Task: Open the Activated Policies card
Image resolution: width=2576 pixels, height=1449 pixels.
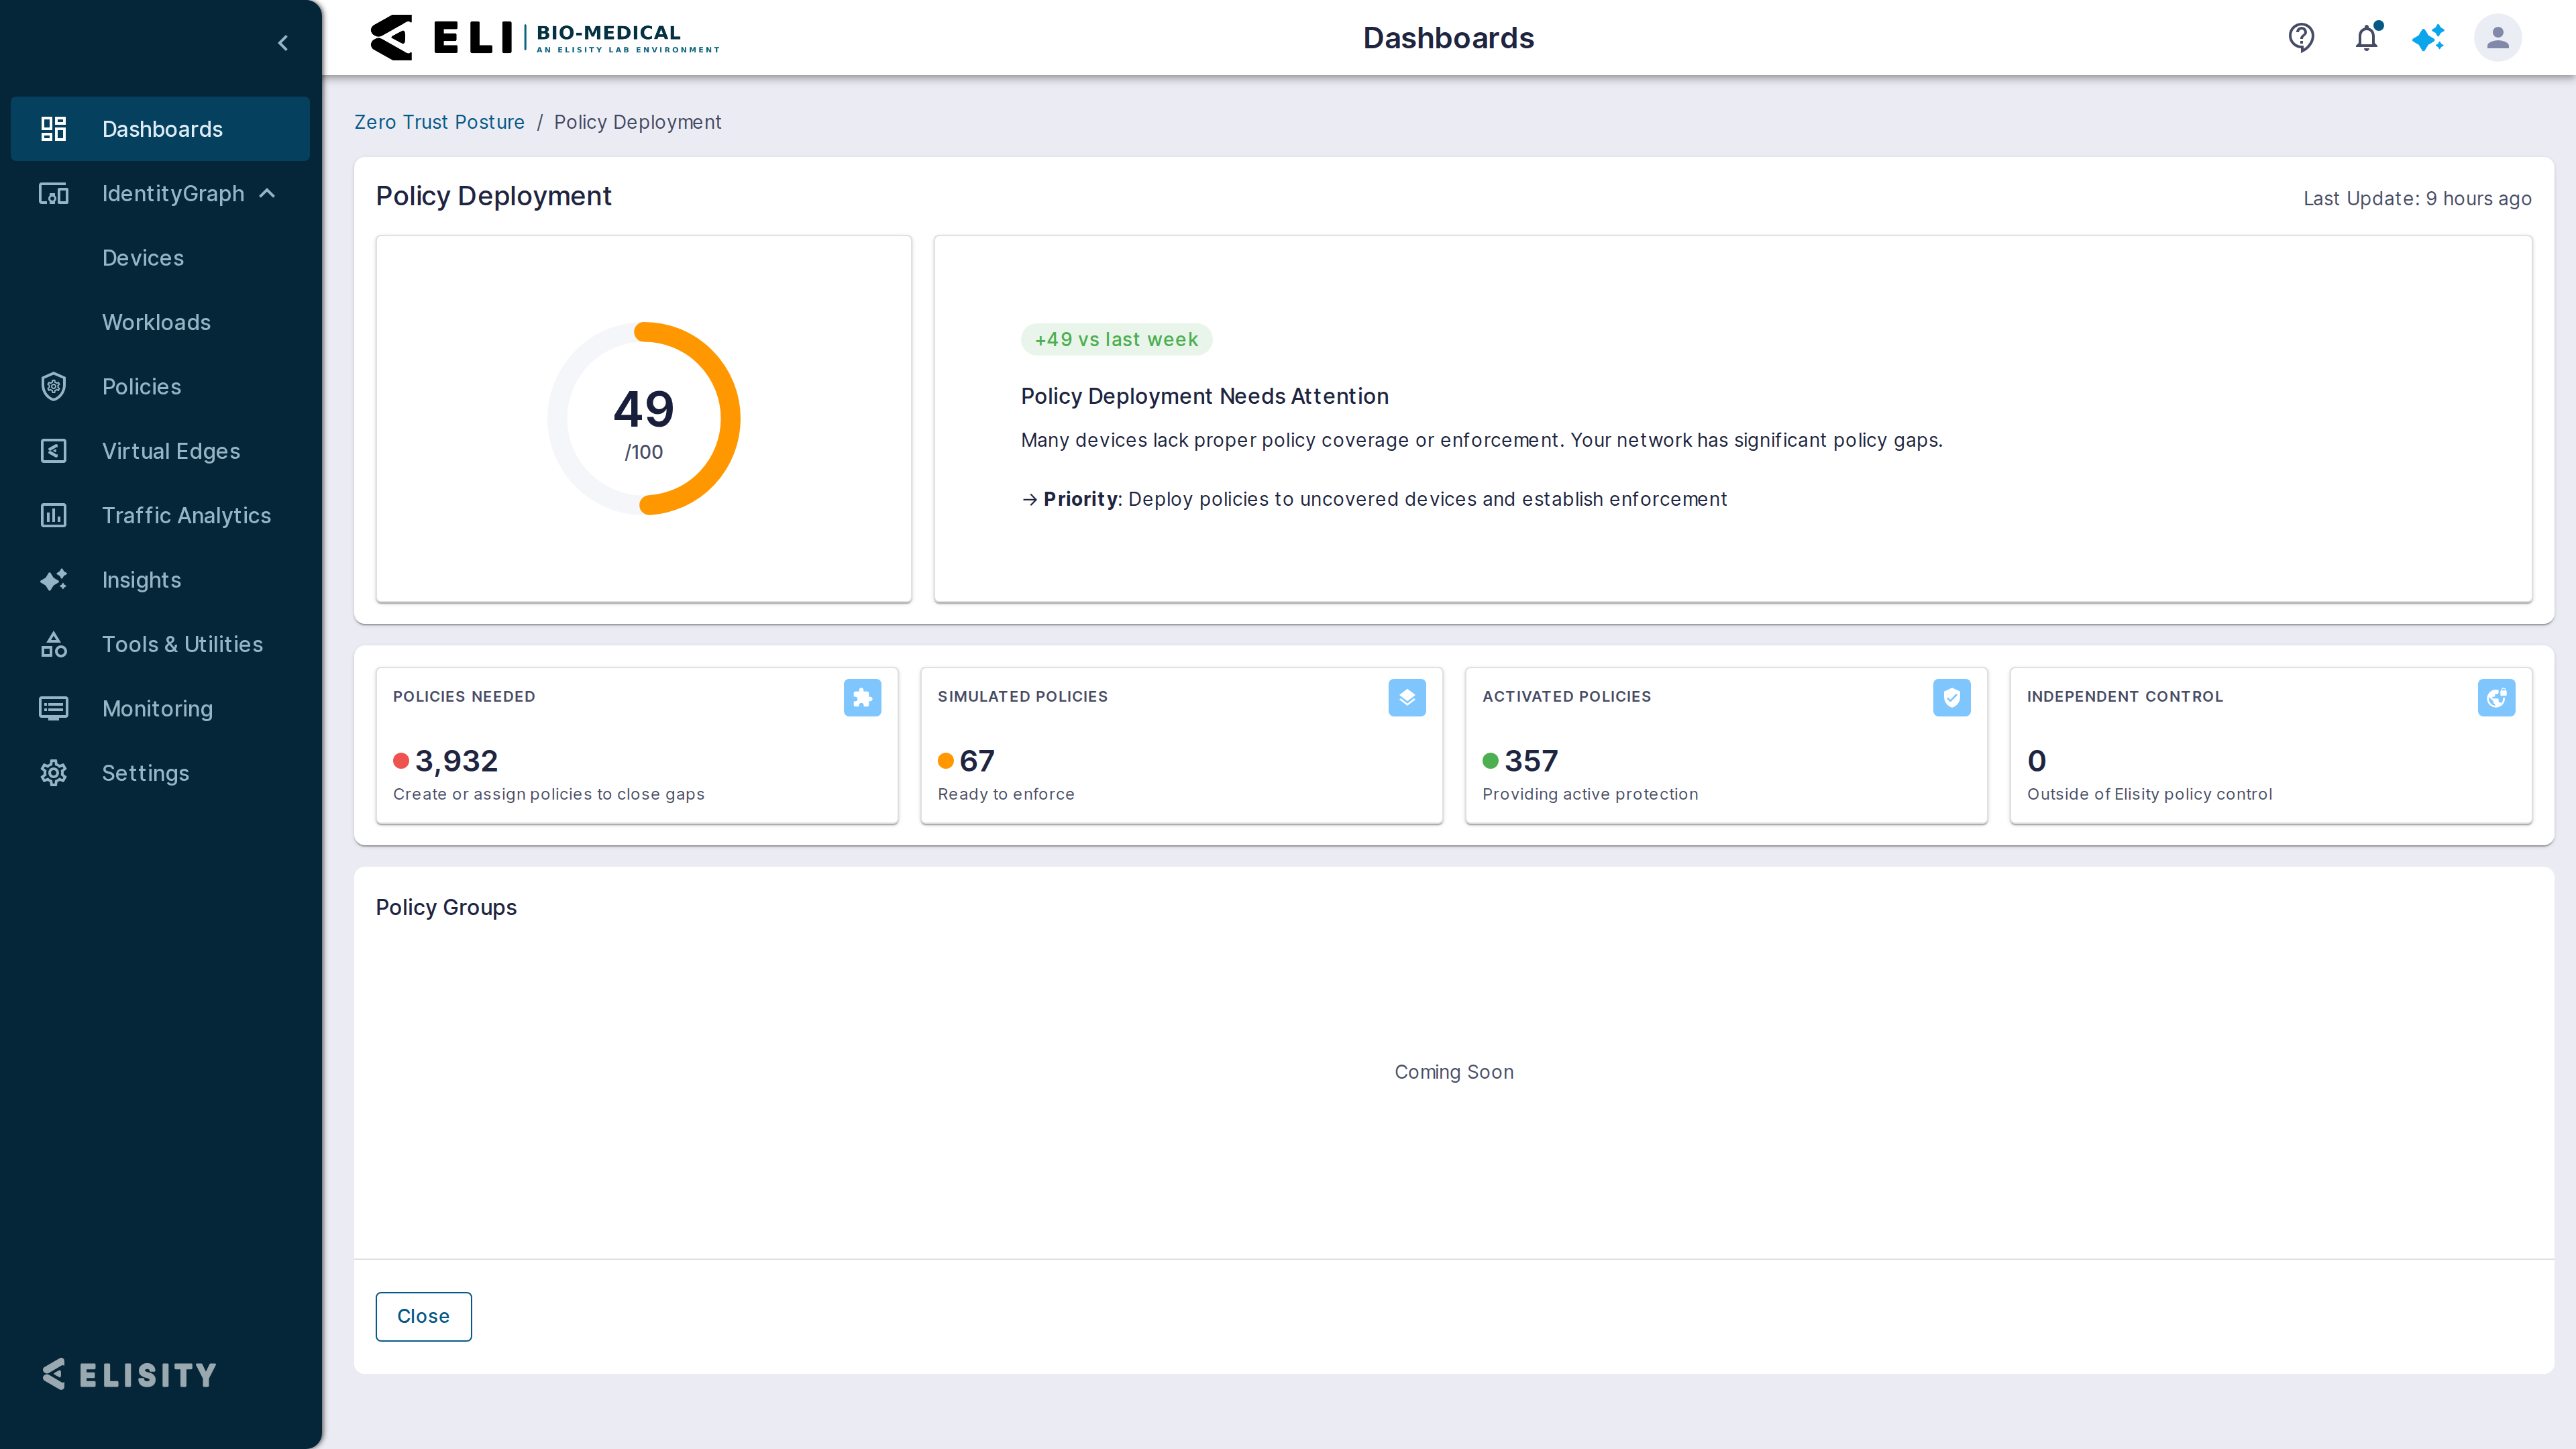Action: [x=1726, y=746]
